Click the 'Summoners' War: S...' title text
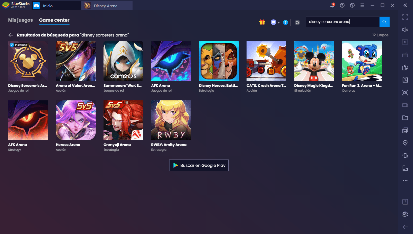 (x=122, y=86)
